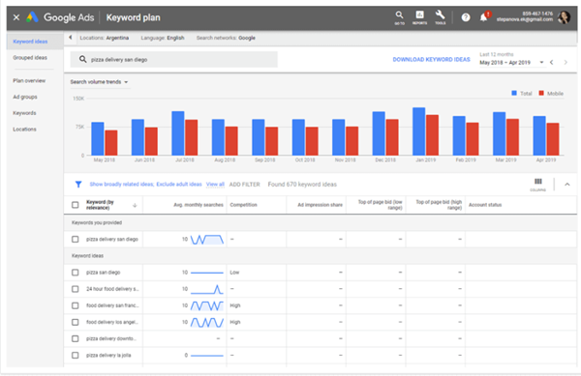
Task: Click the red Mobile legend swatch
Action: point(541,93)
